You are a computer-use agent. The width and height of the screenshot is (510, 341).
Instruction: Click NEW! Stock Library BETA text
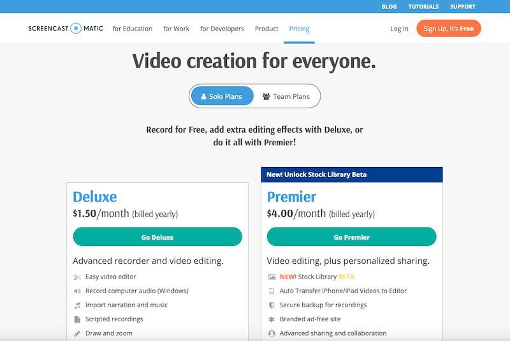click(x=317, y=277)
